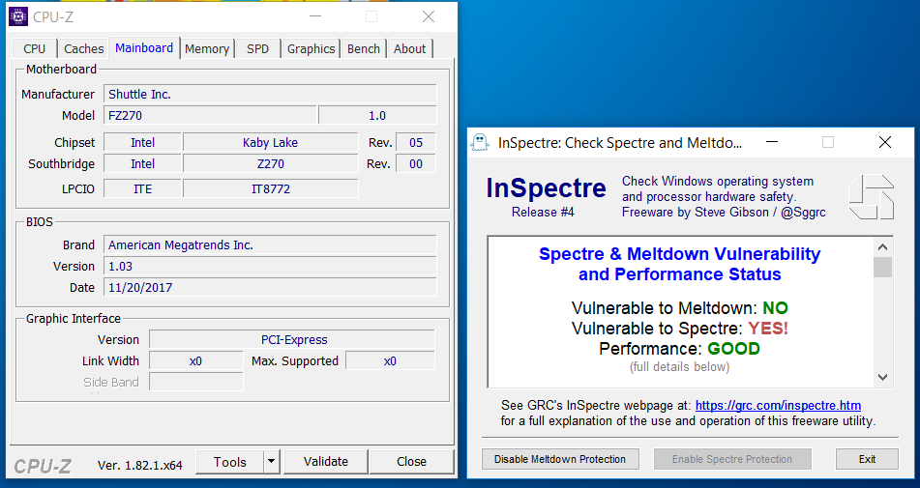Close the CPU-Z window
Screen dimensions: 920x488
(429, 16)
